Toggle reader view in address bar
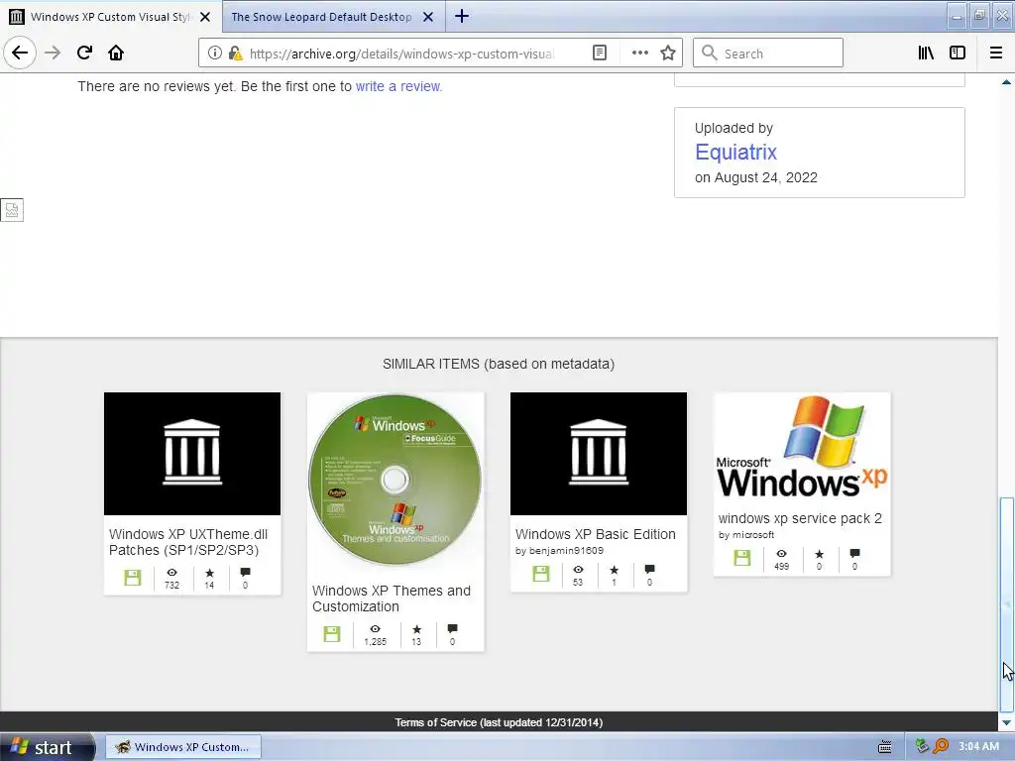The image size is (1015, 761). point(600,54)
